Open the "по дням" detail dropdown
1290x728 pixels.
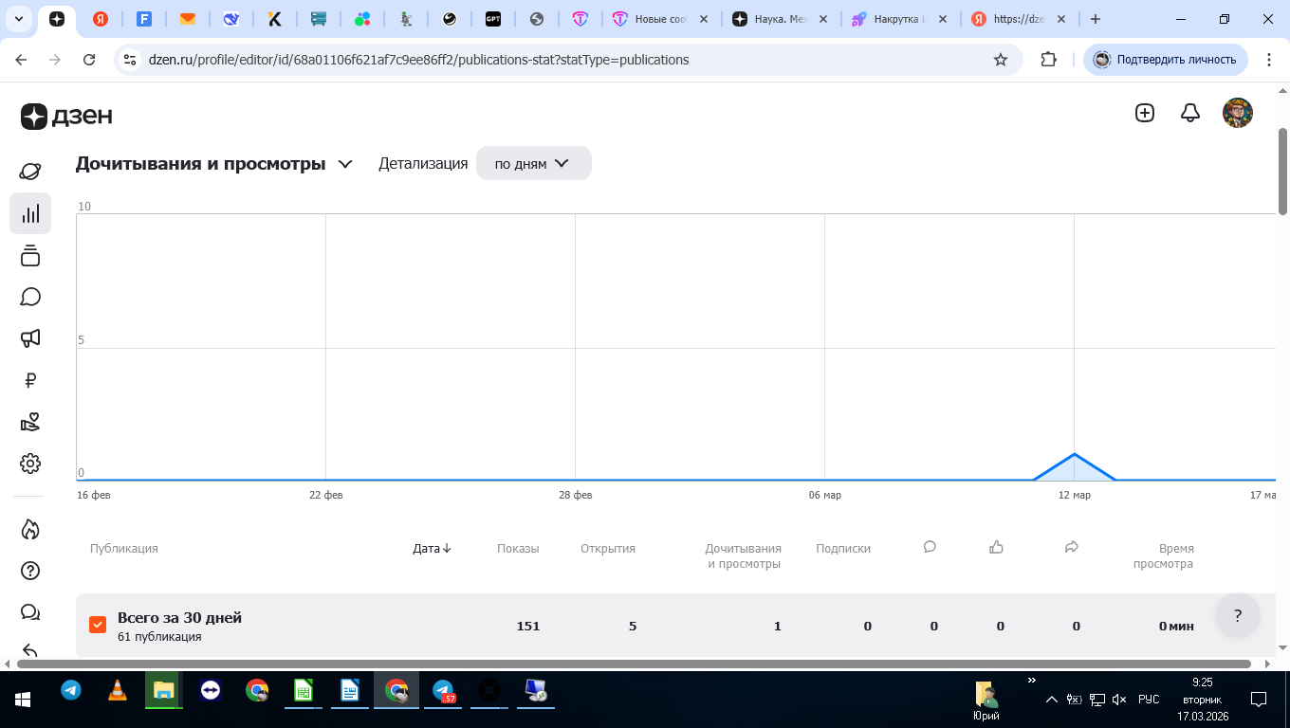click(x=533, y=163)
